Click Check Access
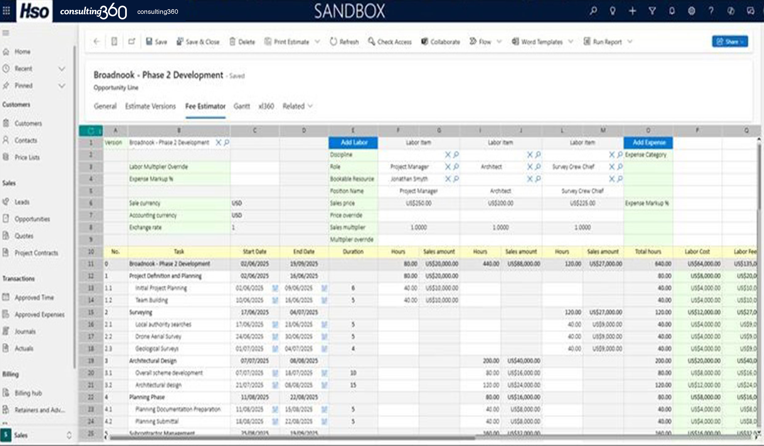Viewport: 764px width, 446px height. point(390,42)
